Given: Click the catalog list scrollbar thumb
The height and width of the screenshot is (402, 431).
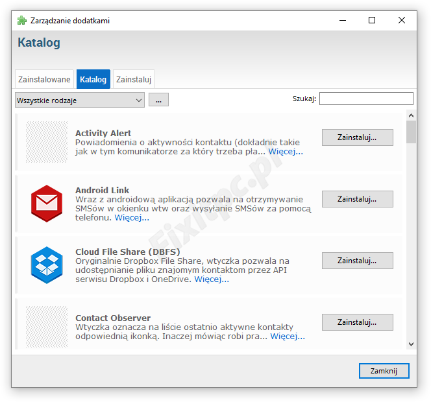Looking at the screenshot, I should tap(412, 132).
